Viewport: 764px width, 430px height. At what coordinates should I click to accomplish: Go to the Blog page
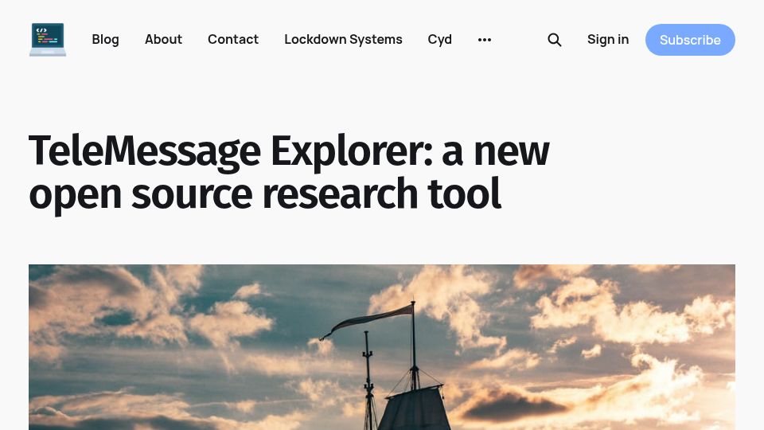(x=105, y=40)
